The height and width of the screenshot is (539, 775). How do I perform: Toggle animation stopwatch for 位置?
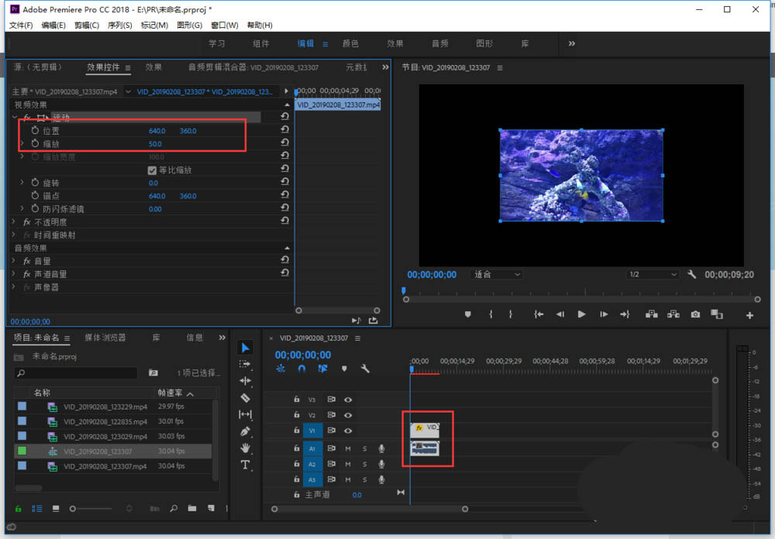[x=35, y=130]
